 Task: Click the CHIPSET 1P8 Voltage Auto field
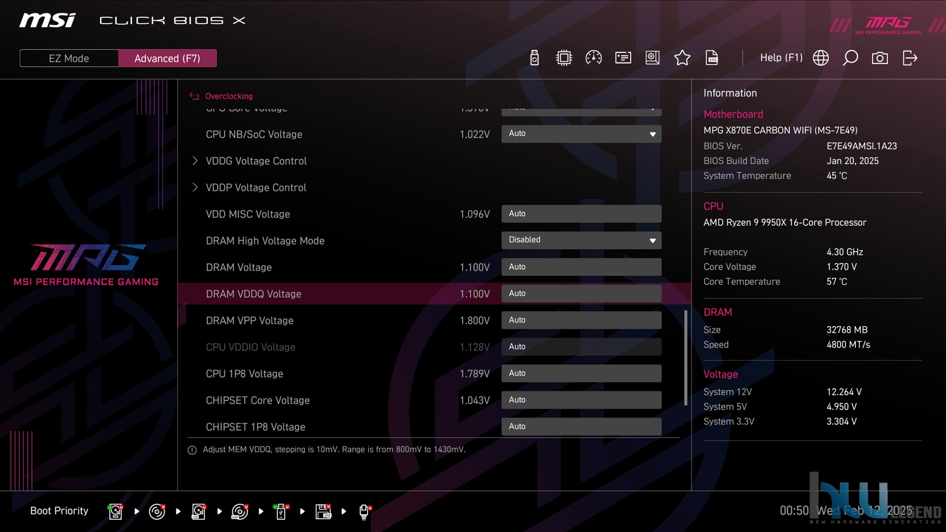point(581,426)
